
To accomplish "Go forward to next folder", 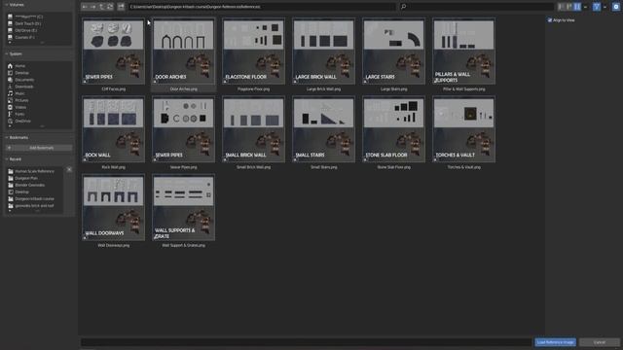I will pos(93,7).
